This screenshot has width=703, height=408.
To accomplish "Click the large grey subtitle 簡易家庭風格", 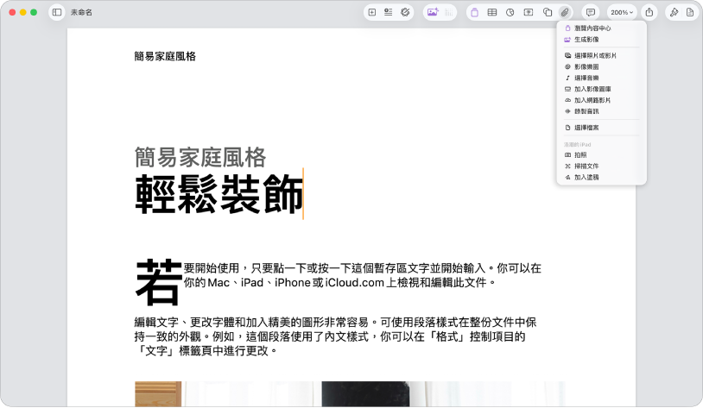I will [x=200, y=157].
